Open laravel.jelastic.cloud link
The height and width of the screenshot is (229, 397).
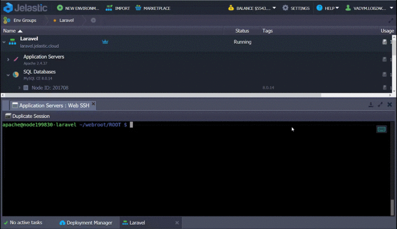[x=39, y=46]
